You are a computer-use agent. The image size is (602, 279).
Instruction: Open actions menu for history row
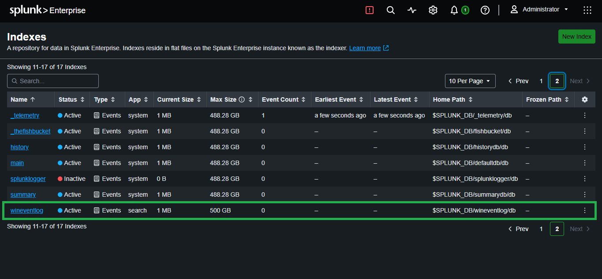(x=585, y=147)
